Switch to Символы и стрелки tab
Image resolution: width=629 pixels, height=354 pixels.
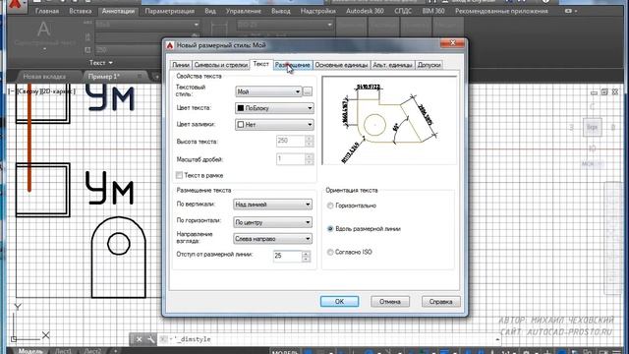220,65
